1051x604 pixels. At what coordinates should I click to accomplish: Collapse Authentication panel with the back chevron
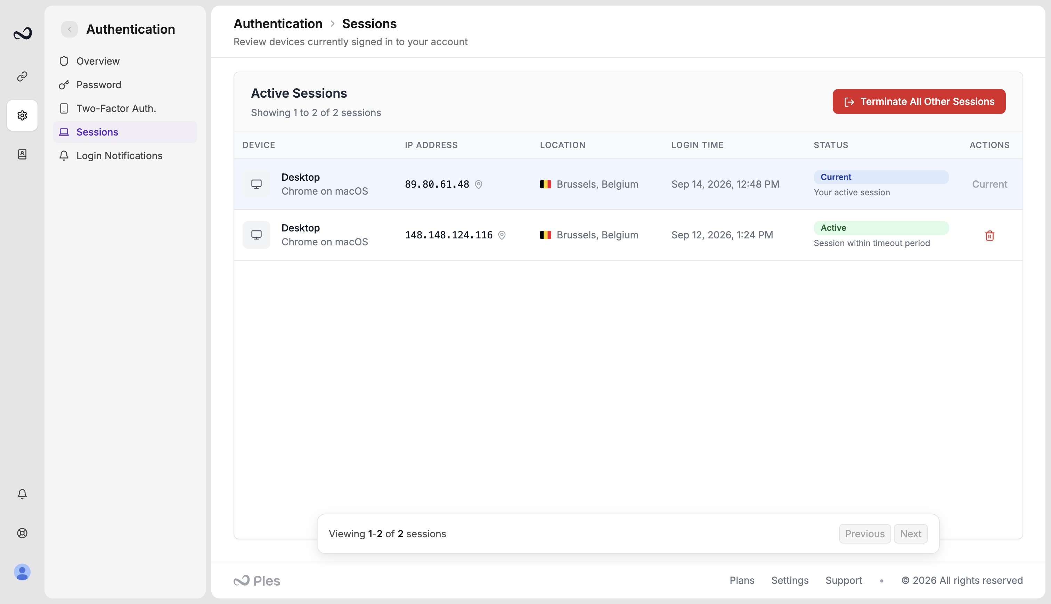coord(69,29)
